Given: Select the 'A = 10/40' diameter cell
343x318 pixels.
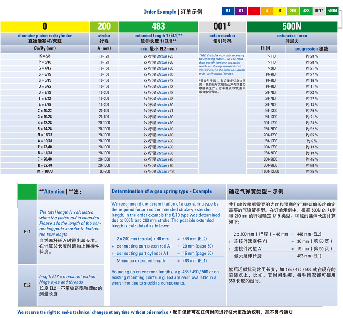Looking at the screenshot, I should pos(45,141).
